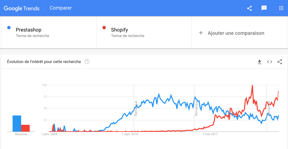The width and height of the screenshot is (288, 149).
Task: Click the middle Remarque note marker
Action: pyautogui.click(x=196, y=108)
